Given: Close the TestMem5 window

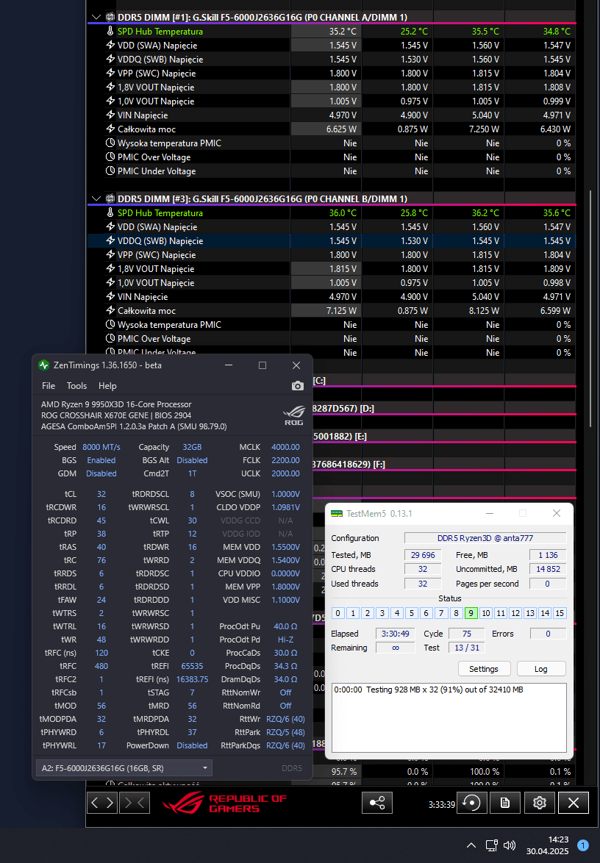Looking at the screenshot, I should (x=557, y=514).
